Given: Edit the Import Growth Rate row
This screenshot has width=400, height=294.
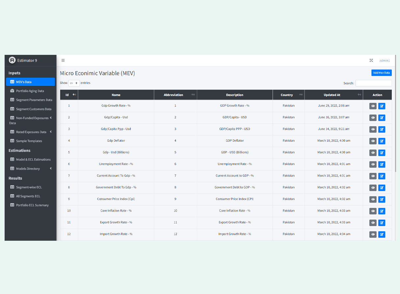Looking at the screenshot, I should [x=382, y=235].
